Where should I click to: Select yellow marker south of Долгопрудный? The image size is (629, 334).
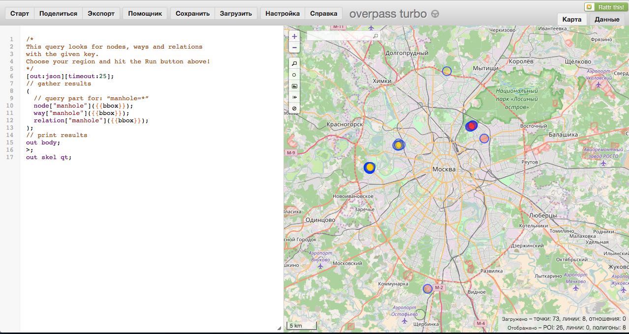[446, 71]
